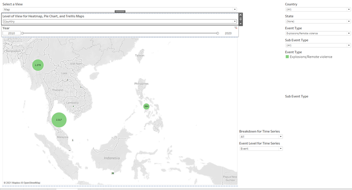Click the right handle of the Year slider

[x=218, y=33]
